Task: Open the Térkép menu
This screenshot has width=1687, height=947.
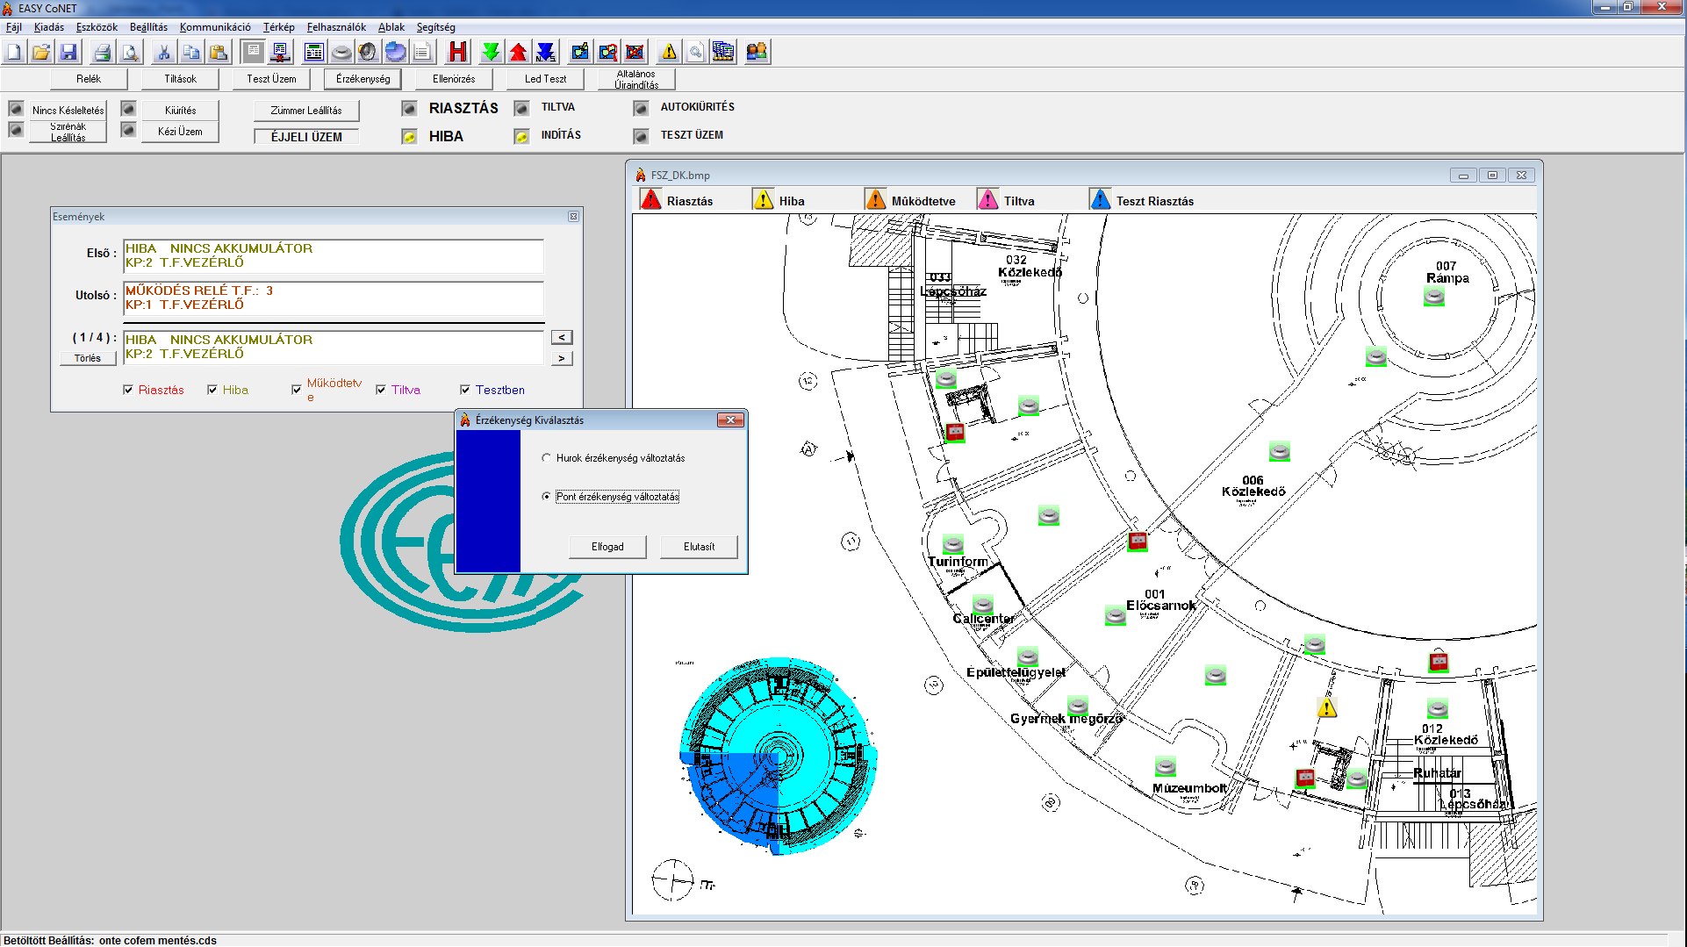Action: [x=278, y=27]
